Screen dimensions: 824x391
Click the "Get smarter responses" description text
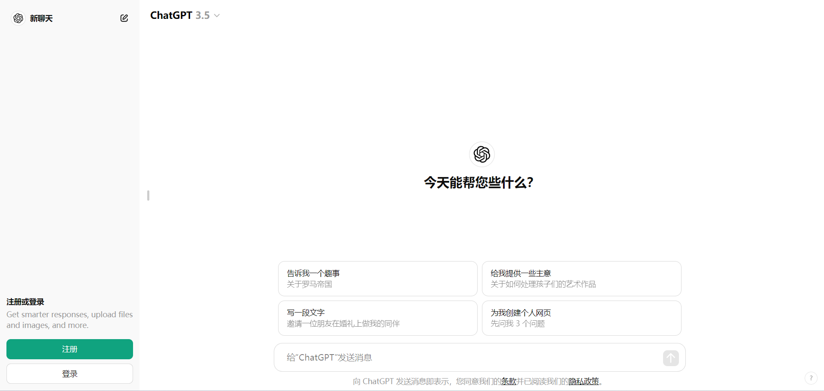70,320
